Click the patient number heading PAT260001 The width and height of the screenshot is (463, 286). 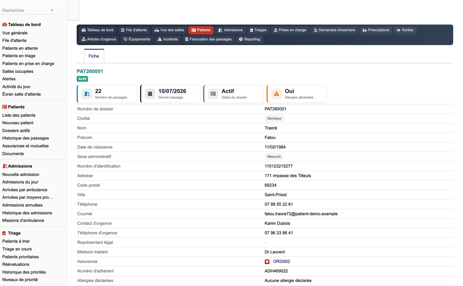(90, 71)
